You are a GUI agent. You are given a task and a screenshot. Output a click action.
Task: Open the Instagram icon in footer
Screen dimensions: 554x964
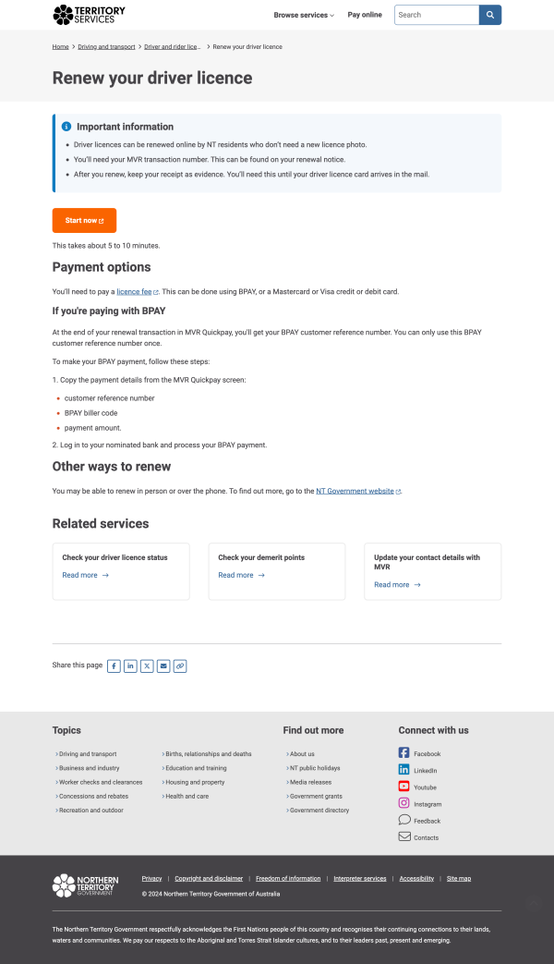(x=404, y=803)
